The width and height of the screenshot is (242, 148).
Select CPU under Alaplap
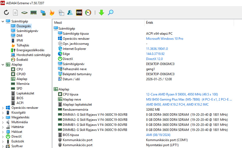coord(19,69)
